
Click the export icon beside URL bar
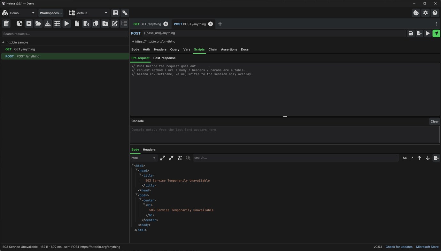(419, 33)
